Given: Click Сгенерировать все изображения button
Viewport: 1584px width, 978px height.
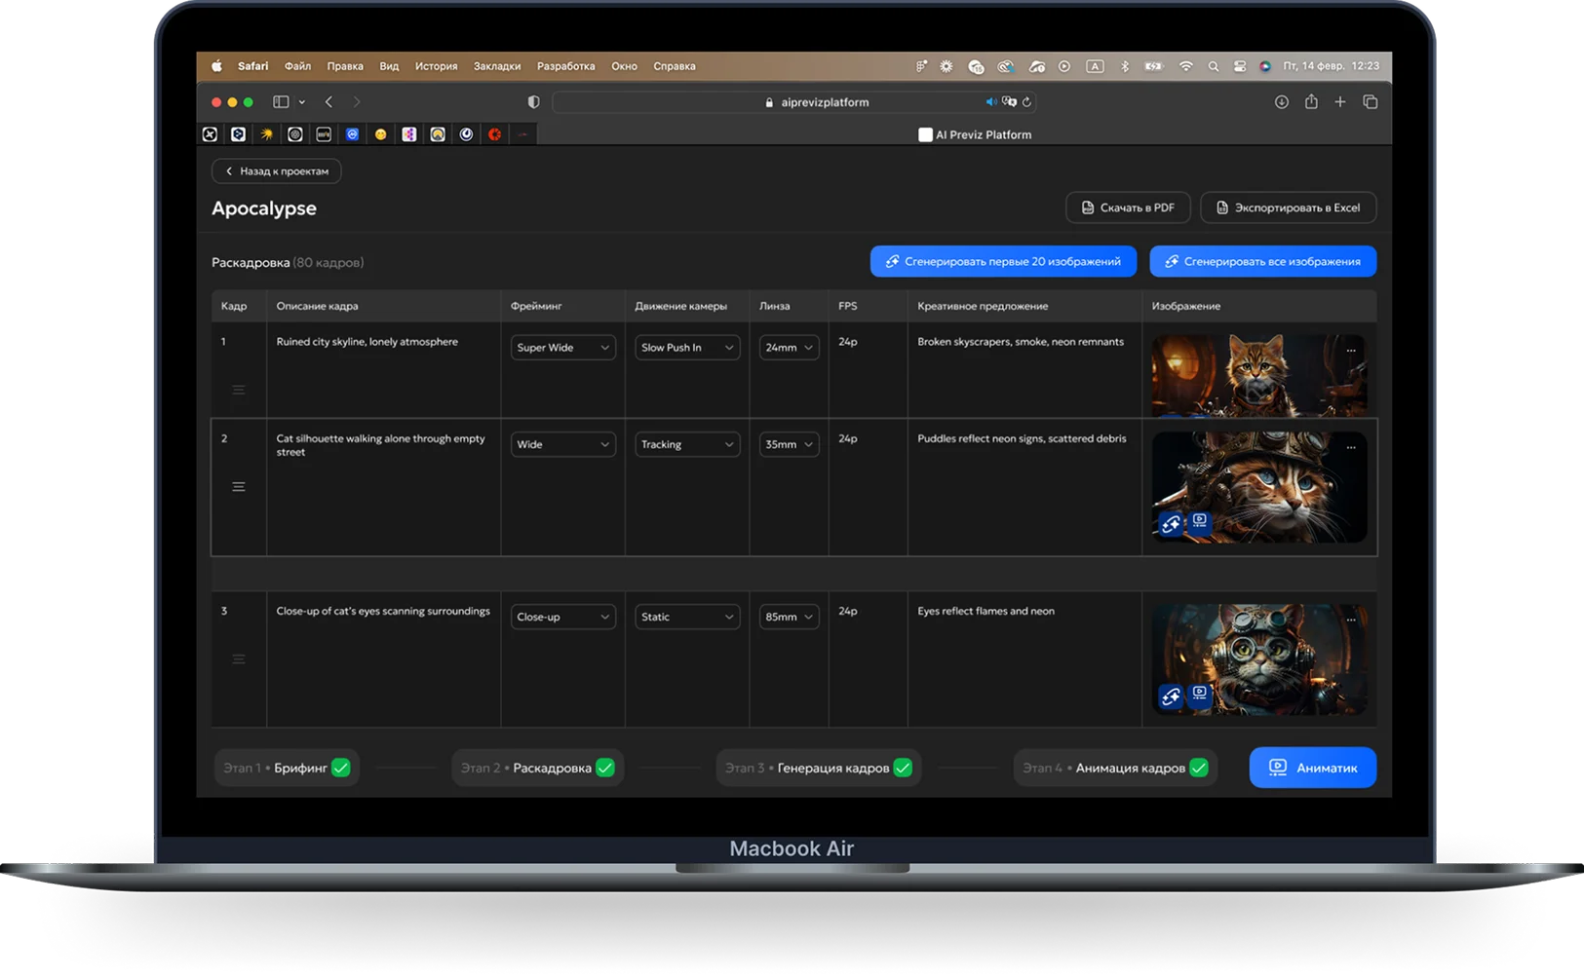Looking at the screenshot, I should (x=1263, y=261).
